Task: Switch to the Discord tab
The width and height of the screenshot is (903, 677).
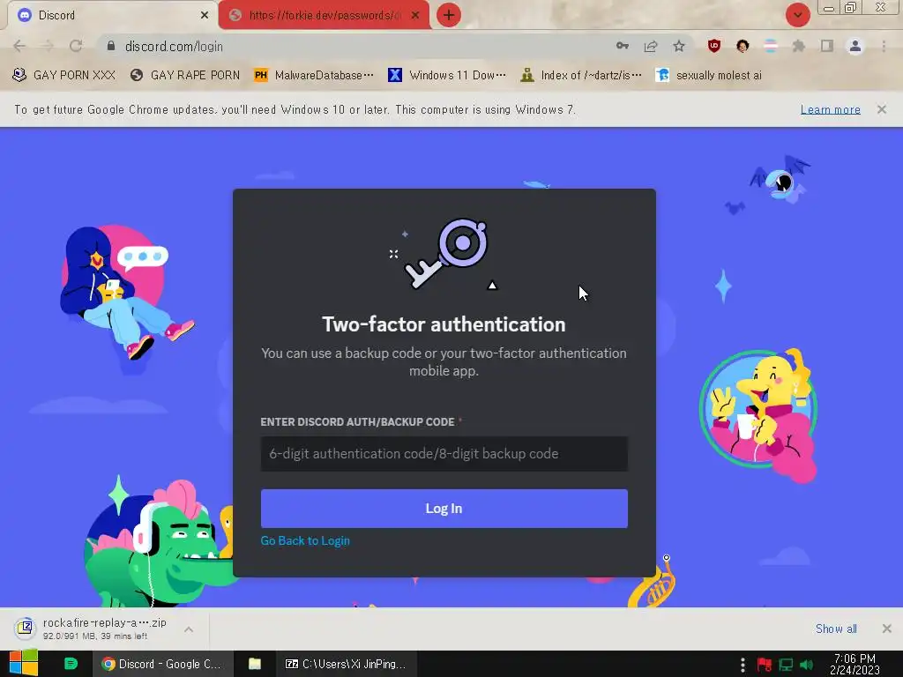Action: click(109, 15)
